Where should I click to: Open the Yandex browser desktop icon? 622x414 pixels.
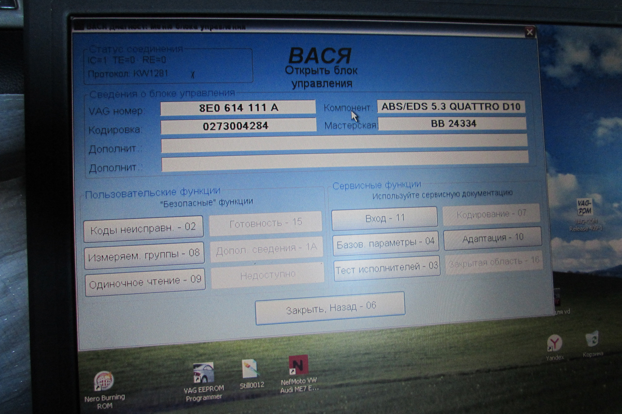[x=555, y=348]
